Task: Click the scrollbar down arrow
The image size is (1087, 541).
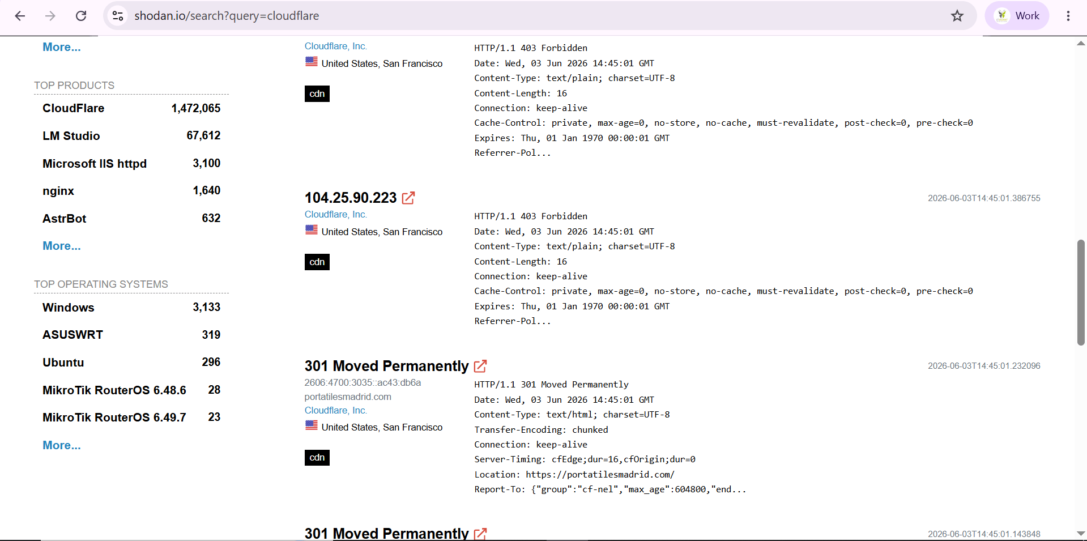Action: tap(1081, 534)
